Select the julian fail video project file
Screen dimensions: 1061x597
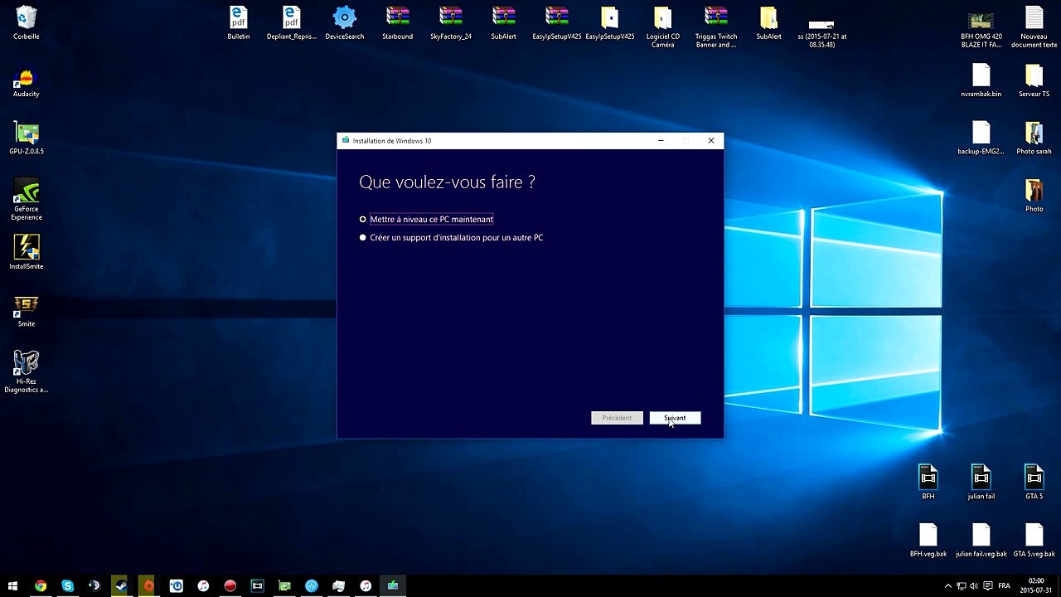(981, 483)
